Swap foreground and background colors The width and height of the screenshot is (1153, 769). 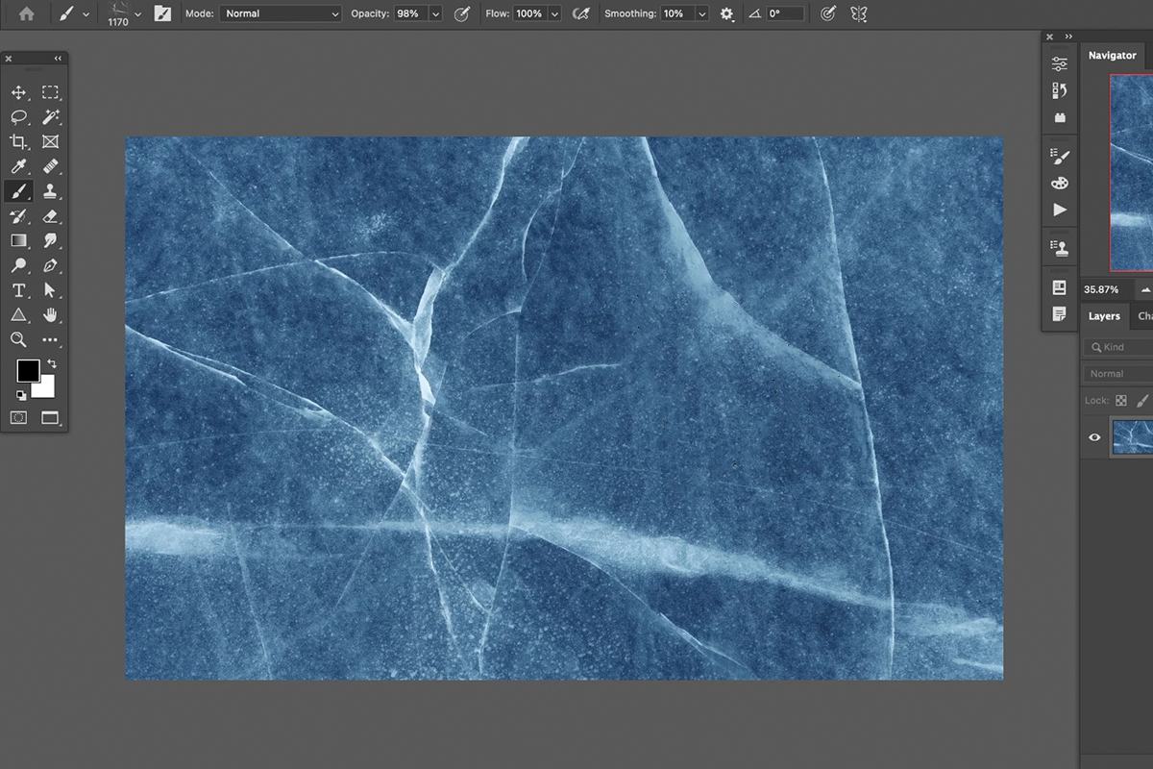tap(52, 363)
